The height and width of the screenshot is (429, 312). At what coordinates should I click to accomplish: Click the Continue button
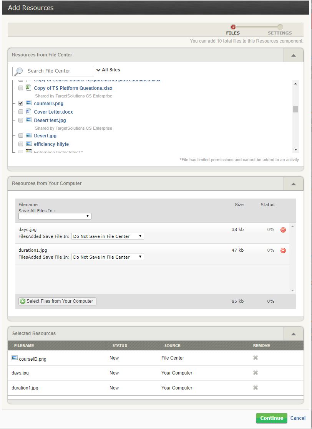click(272, 418)
